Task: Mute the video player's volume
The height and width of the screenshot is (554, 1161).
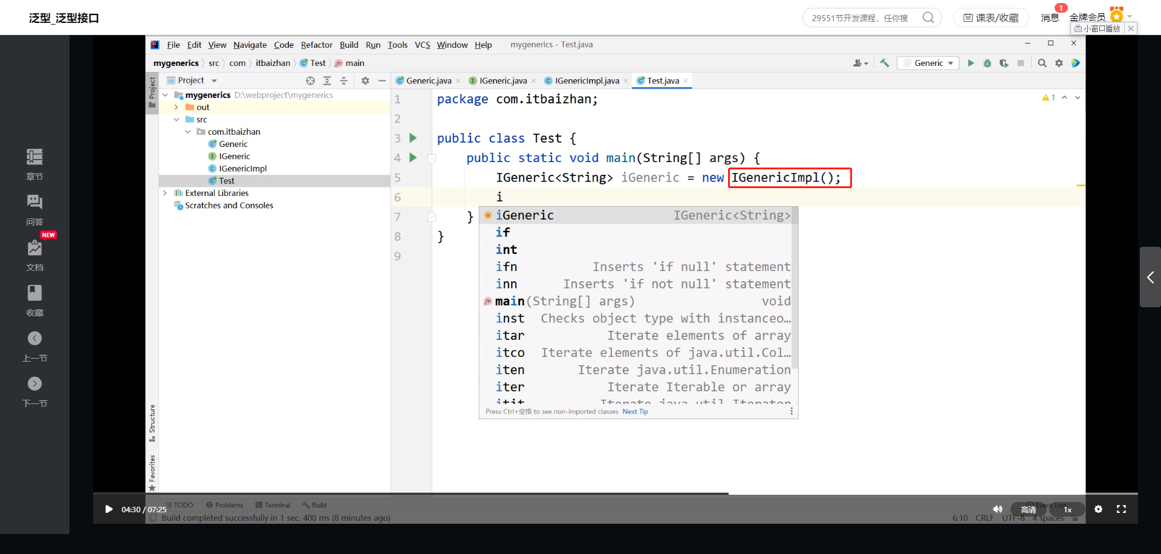Action: tap(998, 509)
